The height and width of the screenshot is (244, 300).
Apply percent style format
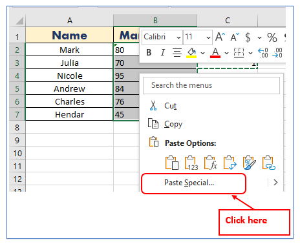pyautogui.click(x=272, y=37)
